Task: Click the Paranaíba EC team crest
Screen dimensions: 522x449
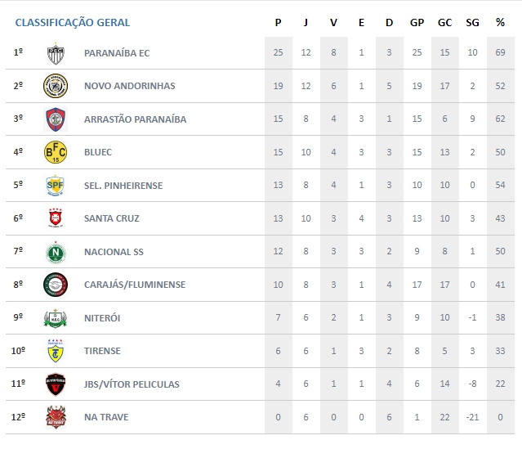Action: [x=55, y=53]
